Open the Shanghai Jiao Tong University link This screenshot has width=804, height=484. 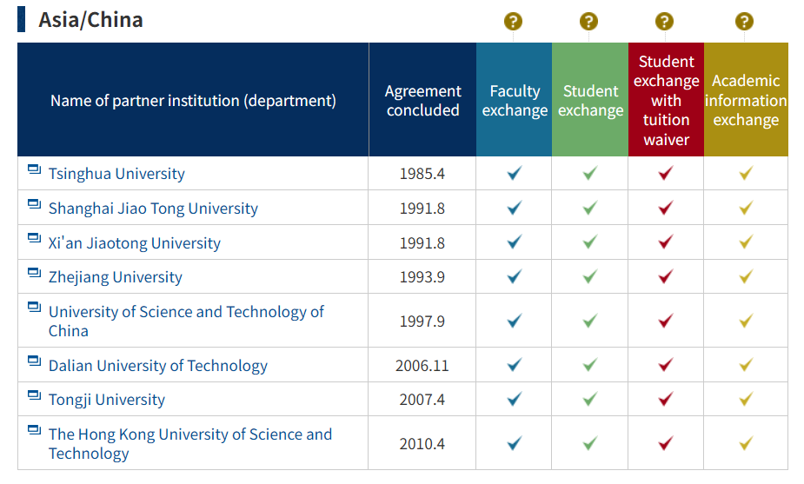[x=153, y=209]
